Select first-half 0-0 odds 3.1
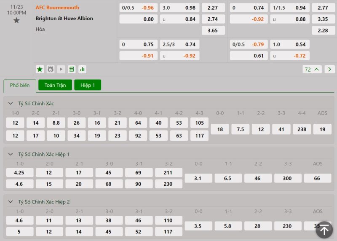This screenshot has height=241, width=337. [198, 178]
